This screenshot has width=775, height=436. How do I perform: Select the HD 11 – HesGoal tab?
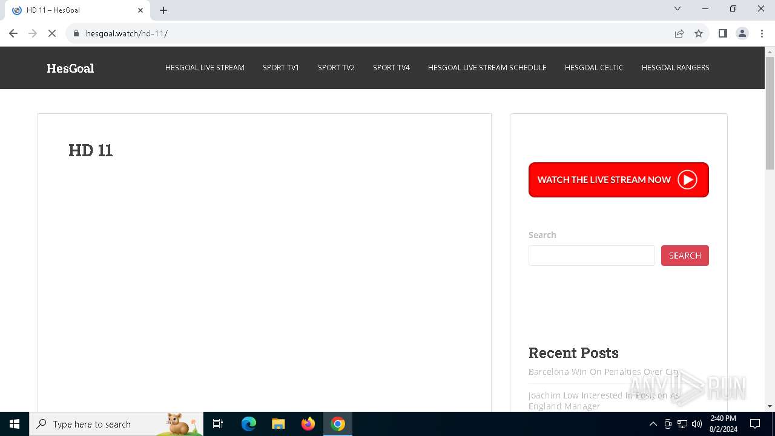[x=77, y=10]
